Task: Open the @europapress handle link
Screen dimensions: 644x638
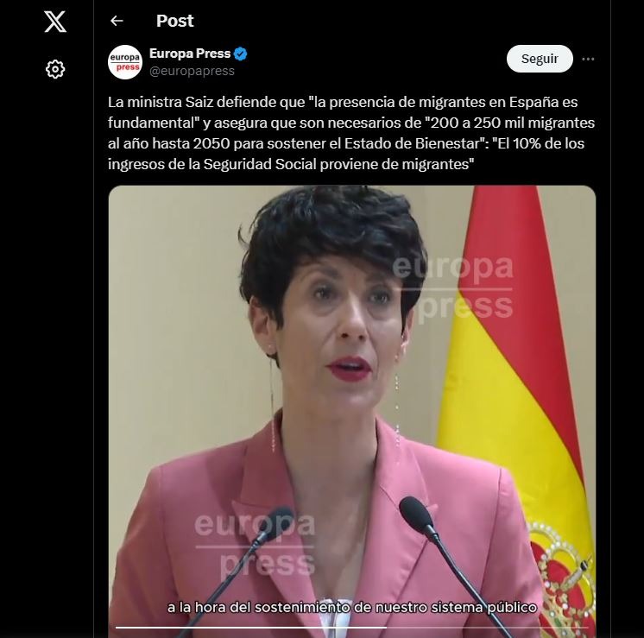Action: 192,71
